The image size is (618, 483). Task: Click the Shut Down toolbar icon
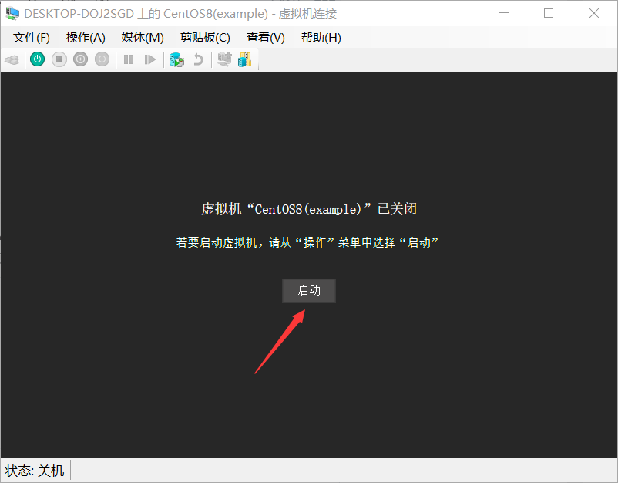click(80, 59)
